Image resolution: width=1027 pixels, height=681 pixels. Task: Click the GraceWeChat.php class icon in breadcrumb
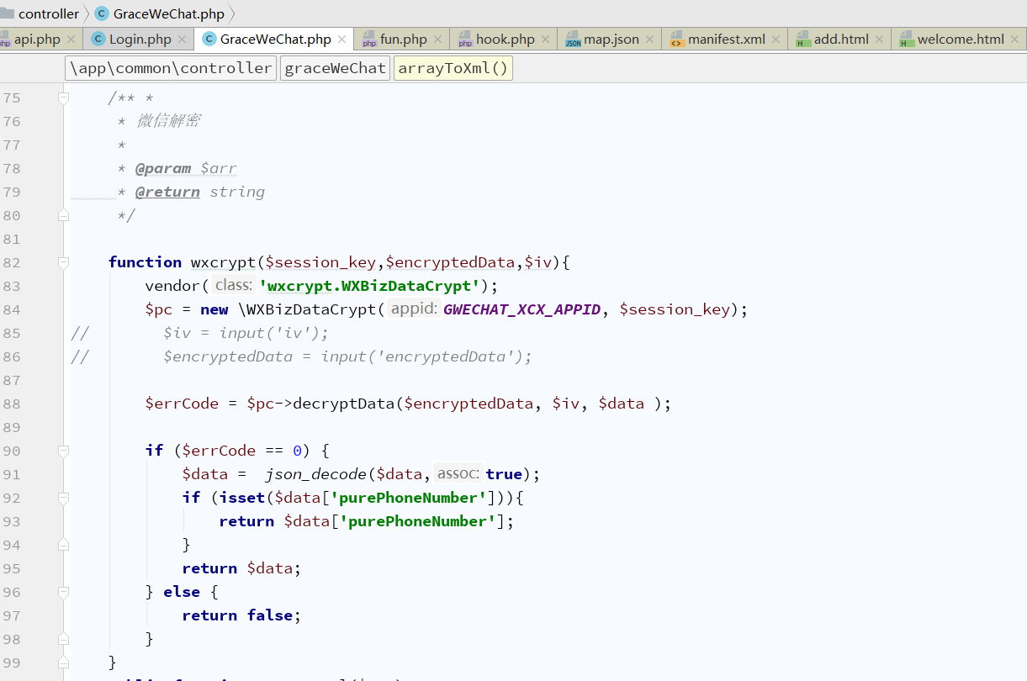coord(102,13)
